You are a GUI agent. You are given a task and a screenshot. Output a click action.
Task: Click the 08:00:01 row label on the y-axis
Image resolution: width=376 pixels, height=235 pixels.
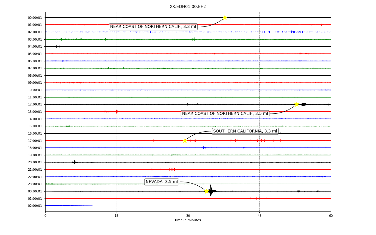pos(35,75)
